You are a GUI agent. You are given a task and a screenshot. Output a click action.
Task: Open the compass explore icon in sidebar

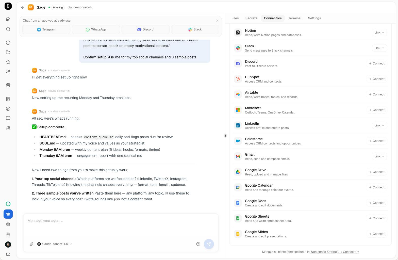pyautogui.click(x=8, y=109)
